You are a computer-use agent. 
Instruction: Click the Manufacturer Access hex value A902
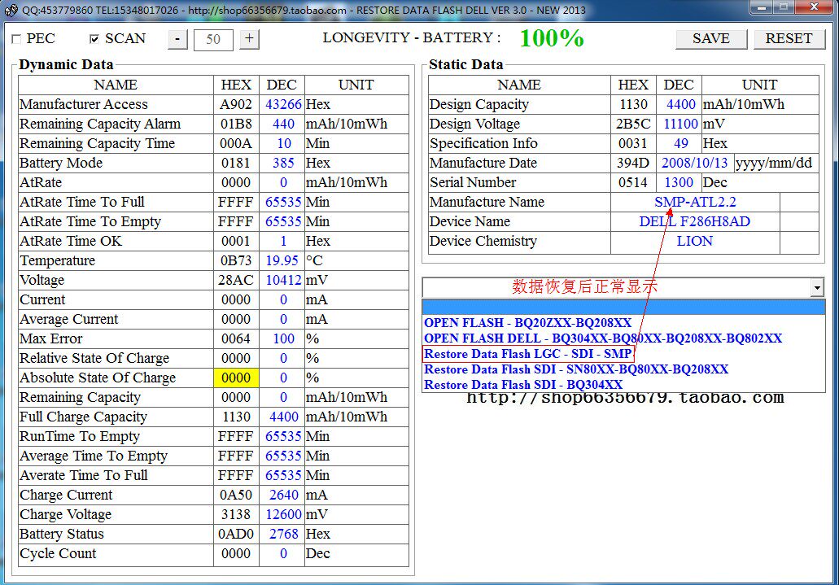[x=236, y=104]
